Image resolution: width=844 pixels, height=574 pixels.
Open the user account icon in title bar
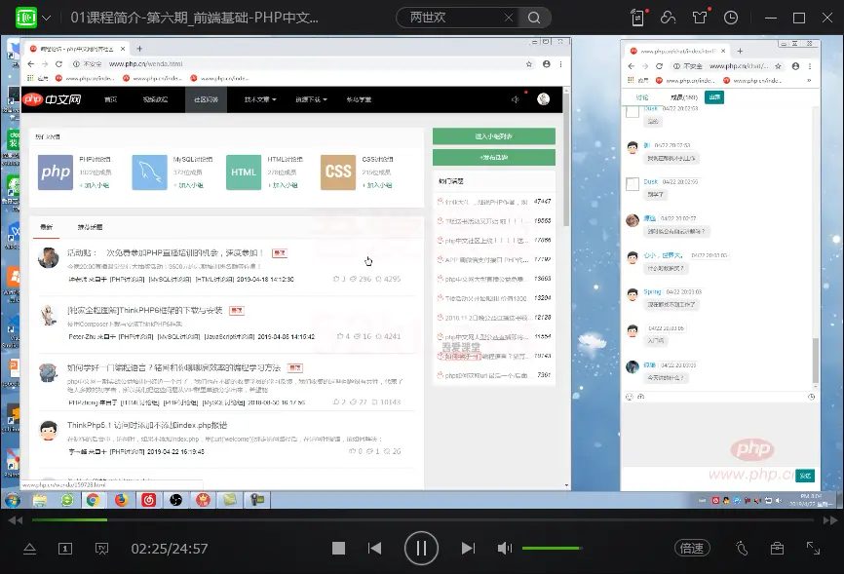coord(668,18)
